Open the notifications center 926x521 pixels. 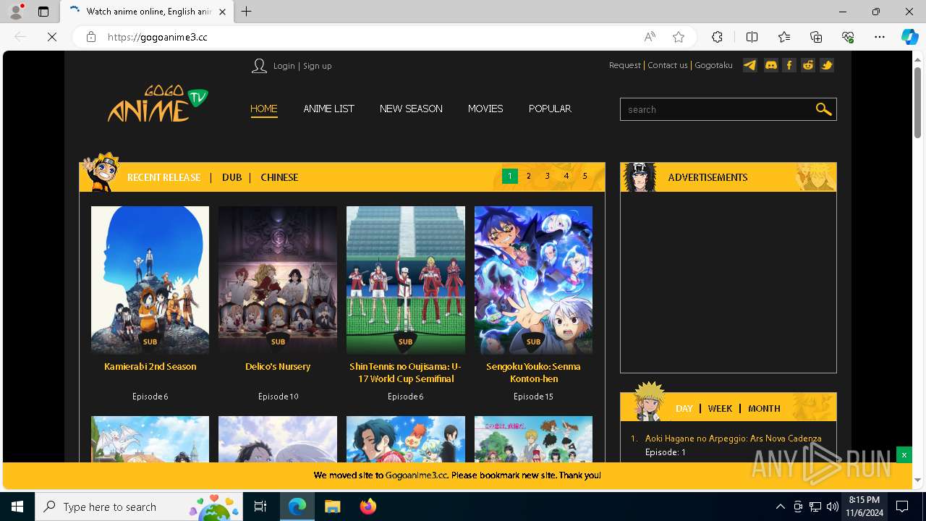click(x=902, y=507)
